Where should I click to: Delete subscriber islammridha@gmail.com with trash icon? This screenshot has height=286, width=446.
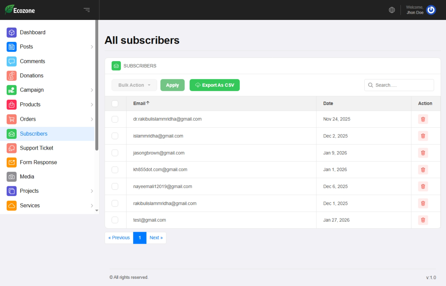click(x=423, y=136)
